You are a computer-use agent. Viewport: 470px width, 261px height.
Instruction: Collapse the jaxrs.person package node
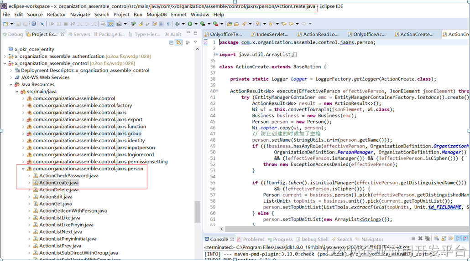23,169
